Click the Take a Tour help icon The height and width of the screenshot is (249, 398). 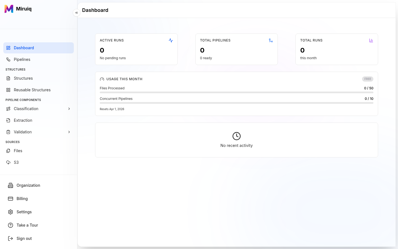(x=11, y=225)
